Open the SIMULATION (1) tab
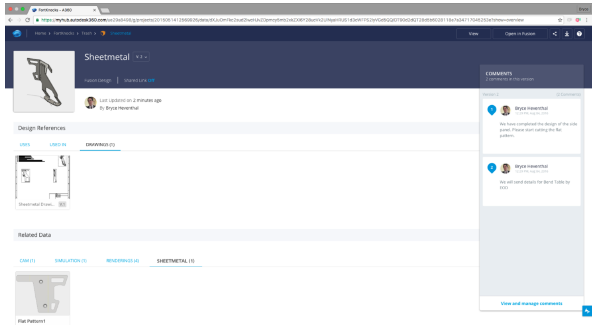Screen dimensions: 598x325 point(70,261)
